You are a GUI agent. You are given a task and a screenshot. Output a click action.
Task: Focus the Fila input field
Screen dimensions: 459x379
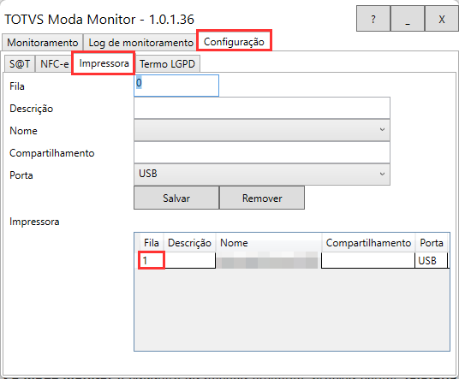pos(176,86)
